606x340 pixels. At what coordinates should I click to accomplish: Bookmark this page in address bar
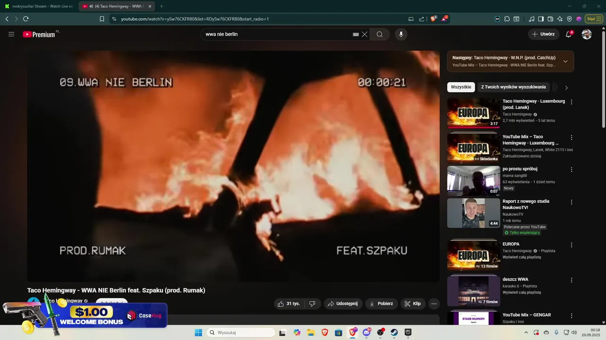tap(102, 19)
